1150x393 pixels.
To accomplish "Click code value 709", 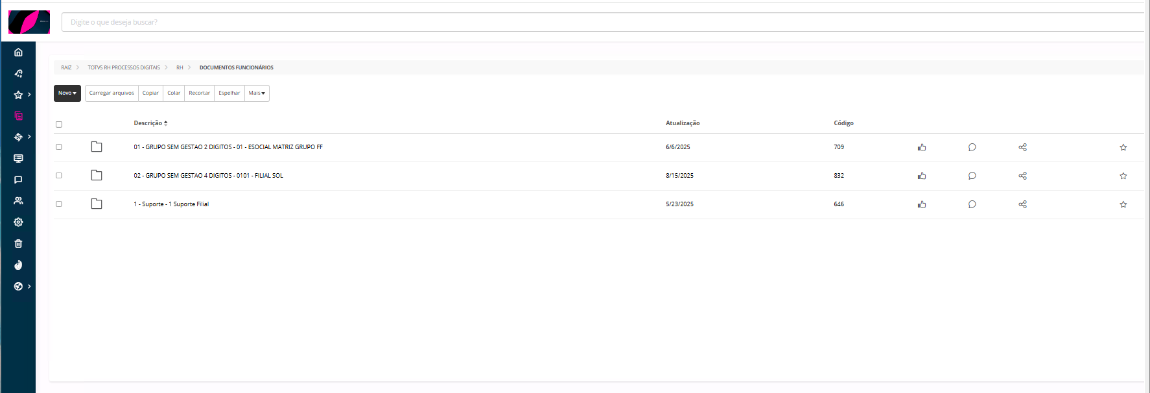I will [x=839, y=147].
